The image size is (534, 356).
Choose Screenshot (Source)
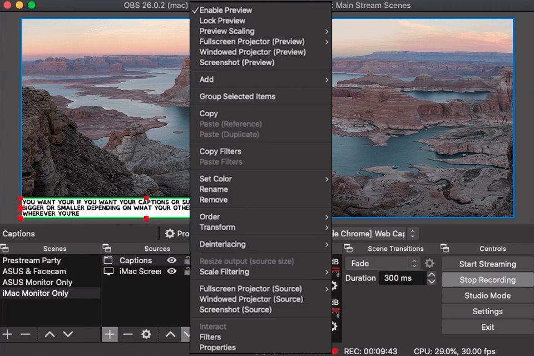pos(261,310)
